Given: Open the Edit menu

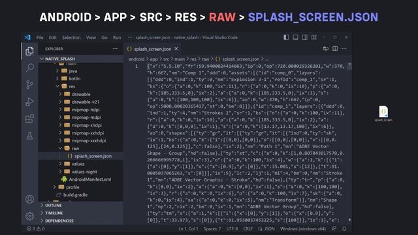Looking at the screenshot, I should (x=52, y=38).
